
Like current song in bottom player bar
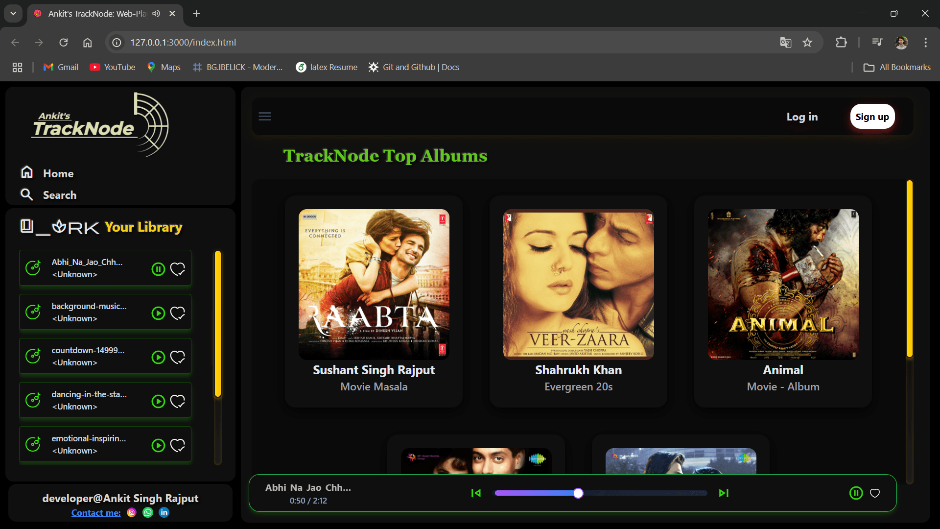tap(875, 493)
